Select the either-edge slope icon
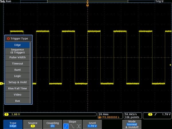The image size is (172, 129). pos(79,126)
